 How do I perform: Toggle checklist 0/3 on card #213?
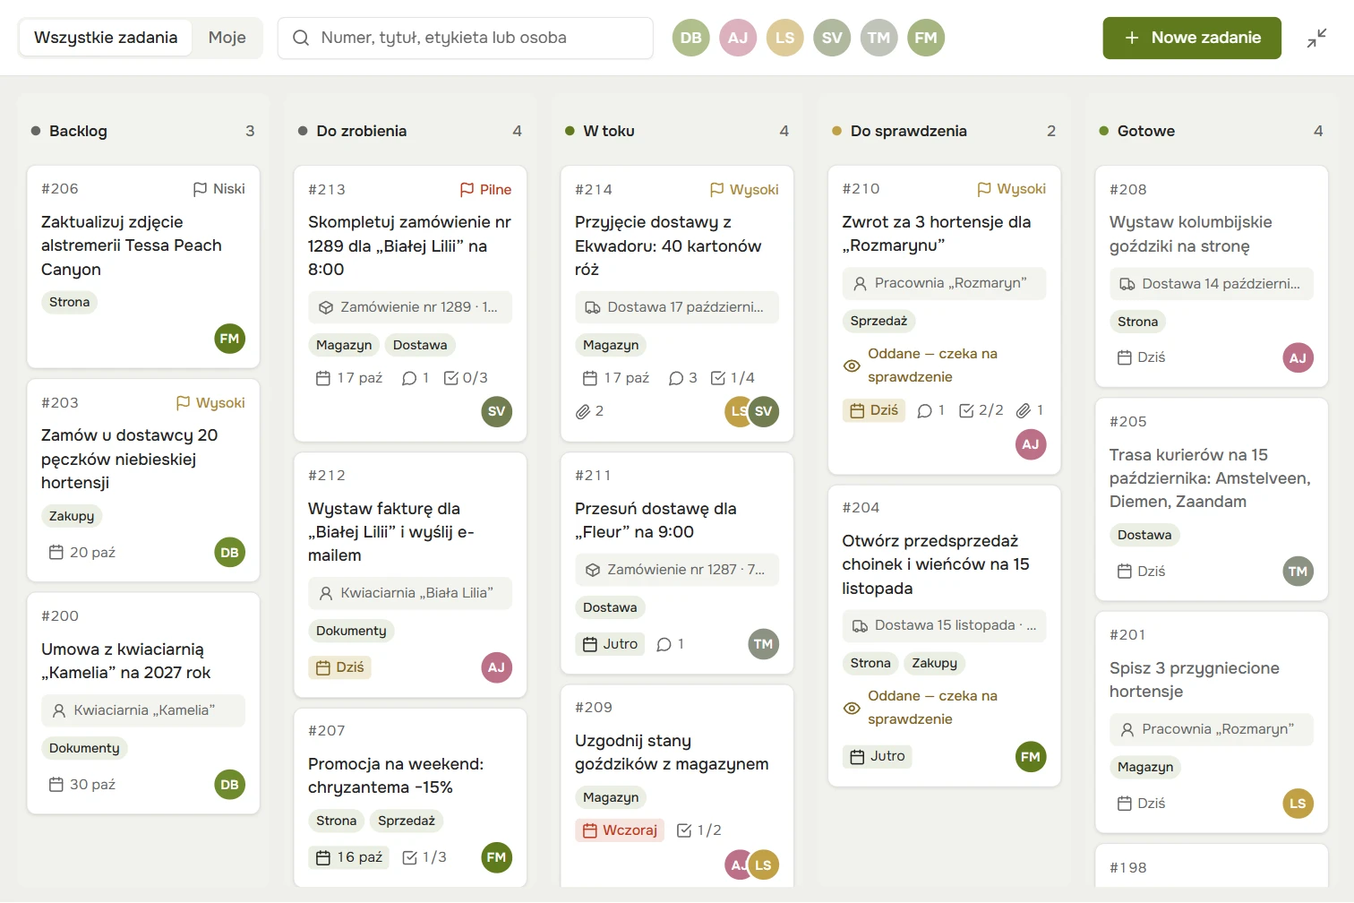tap(466, 378)
